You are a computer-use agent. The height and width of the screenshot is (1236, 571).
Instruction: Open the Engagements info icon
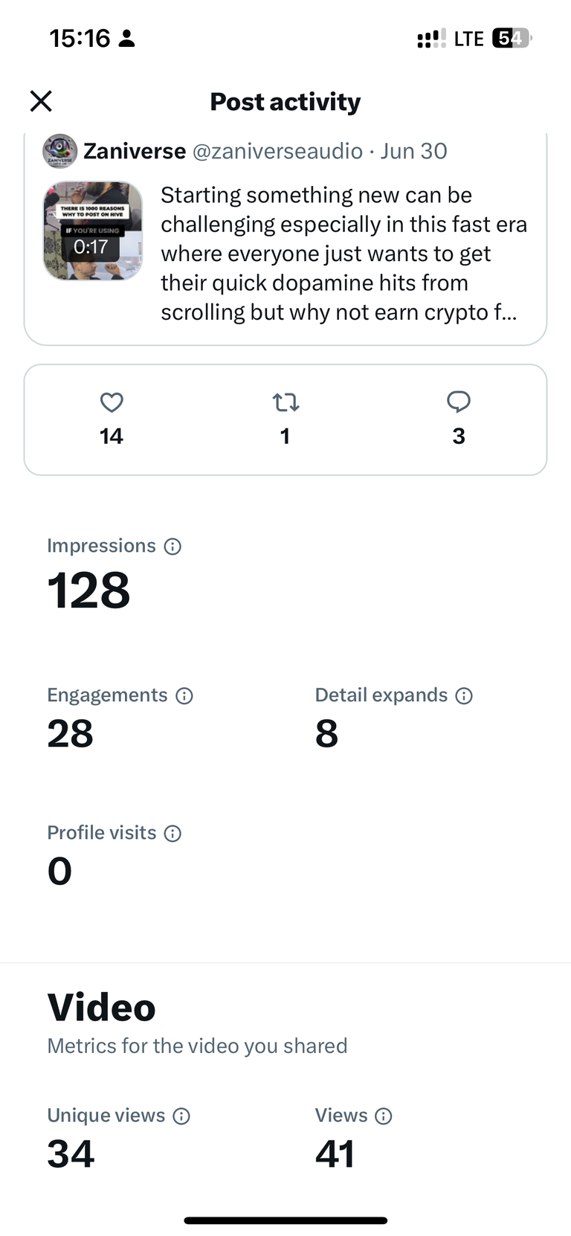click(184, 696)
